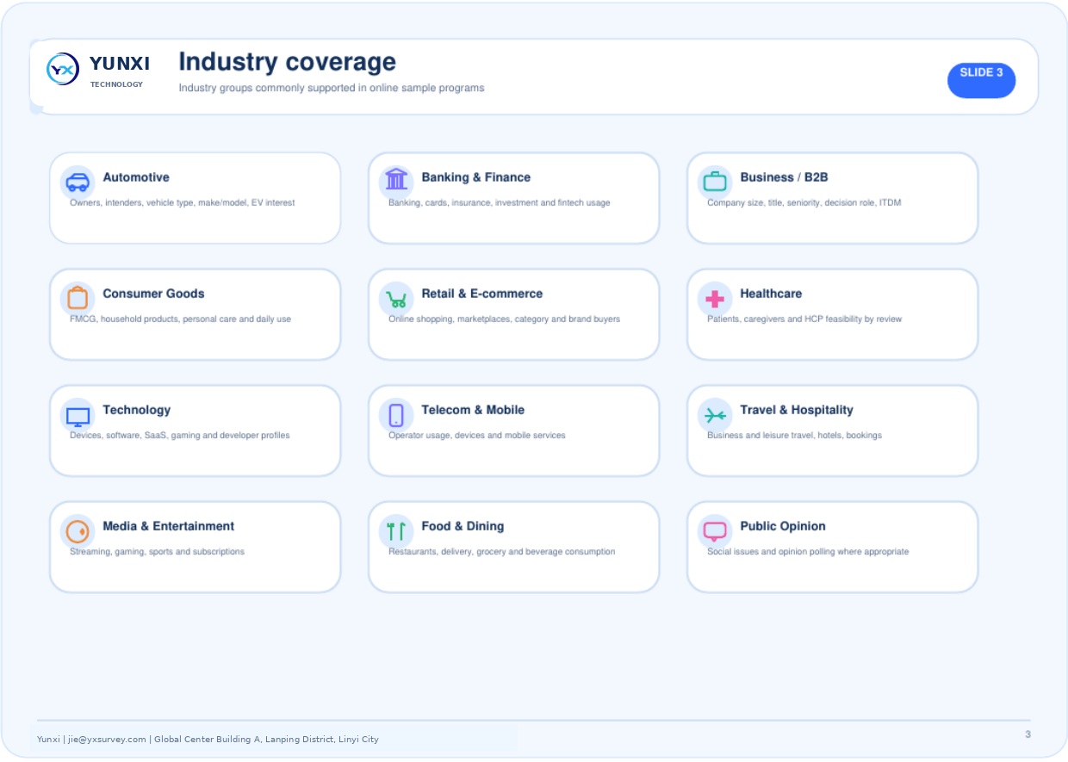Click the Banking & Finance building icon
This screenshot has width=1068, height=762.
click(396, 179)
